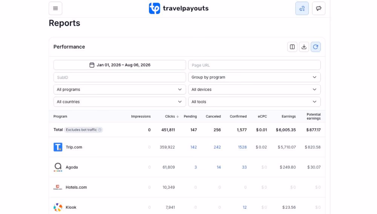Image resolution: width=377 pixels, height=214 pixels.
Task: Click total earnings value $6,005.35
Action: 286,130
